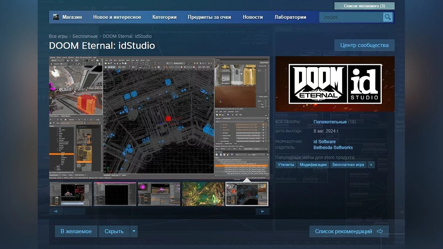Open the Категории menu

(164, 17)
